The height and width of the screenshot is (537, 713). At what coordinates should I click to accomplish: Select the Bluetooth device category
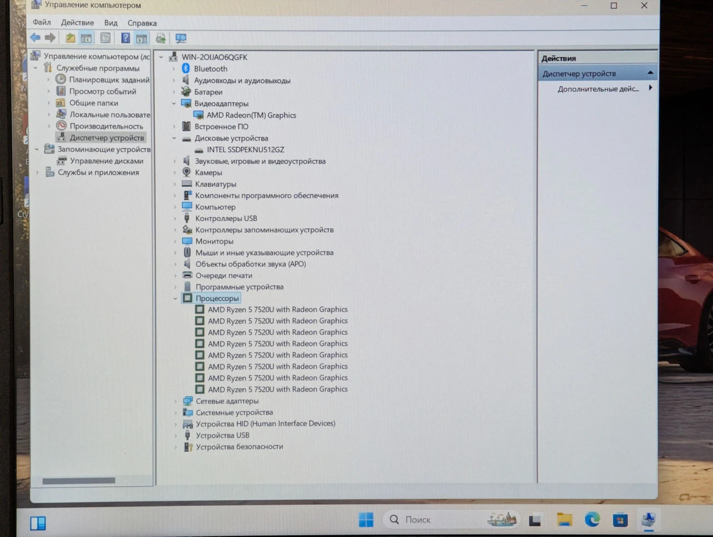coord(211,69)
